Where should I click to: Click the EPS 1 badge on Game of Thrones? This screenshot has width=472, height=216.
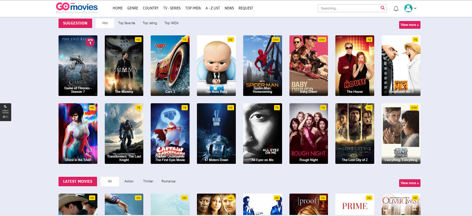(x=90, y=42)
